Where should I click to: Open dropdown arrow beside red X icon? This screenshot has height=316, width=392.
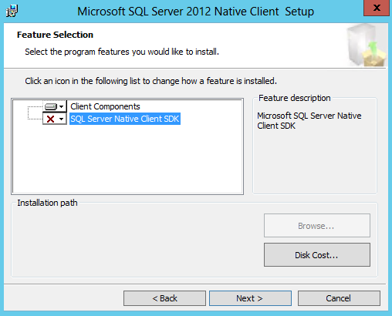pyautogui.click(x=62, y=119)
